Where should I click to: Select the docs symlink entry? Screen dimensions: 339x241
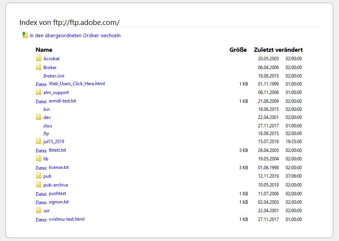48,125
